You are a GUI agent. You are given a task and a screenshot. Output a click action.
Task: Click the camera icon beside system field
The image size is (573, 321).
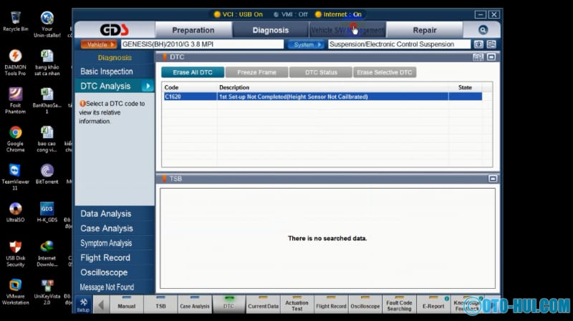(478, 44)
